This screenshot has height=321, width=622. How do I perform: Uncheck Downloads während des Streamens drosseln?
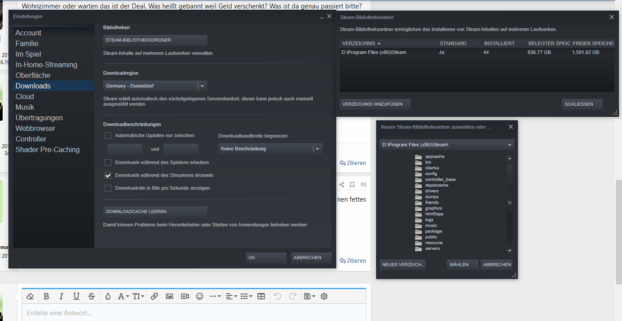click(x=108, y=175)
